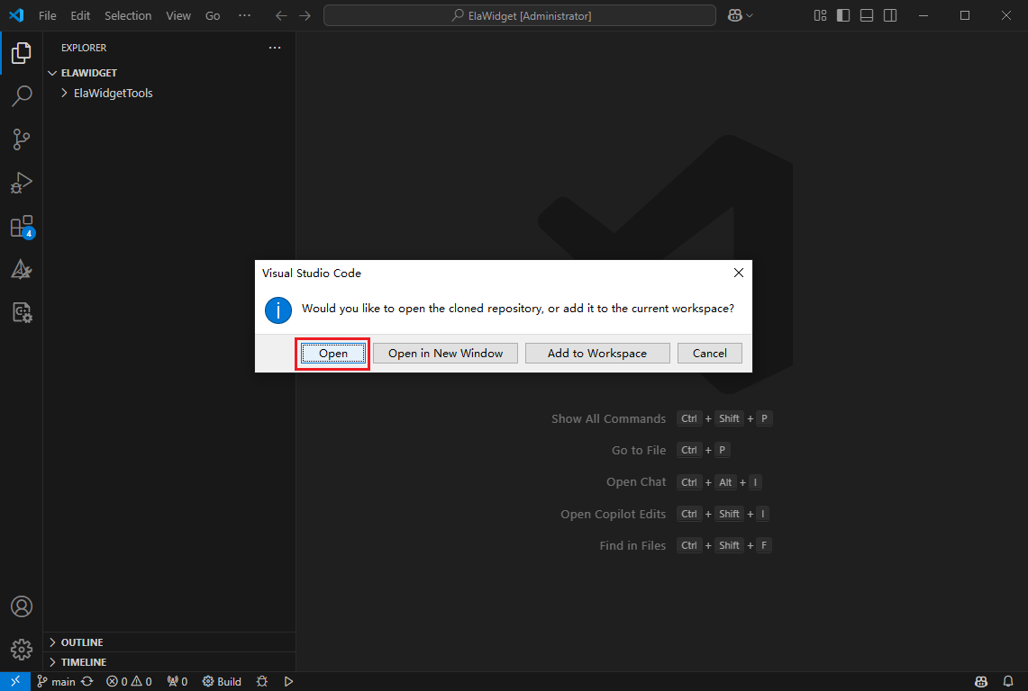
Task: Click the ports forwarded indicator showing 0
Action: click(177, 681)
